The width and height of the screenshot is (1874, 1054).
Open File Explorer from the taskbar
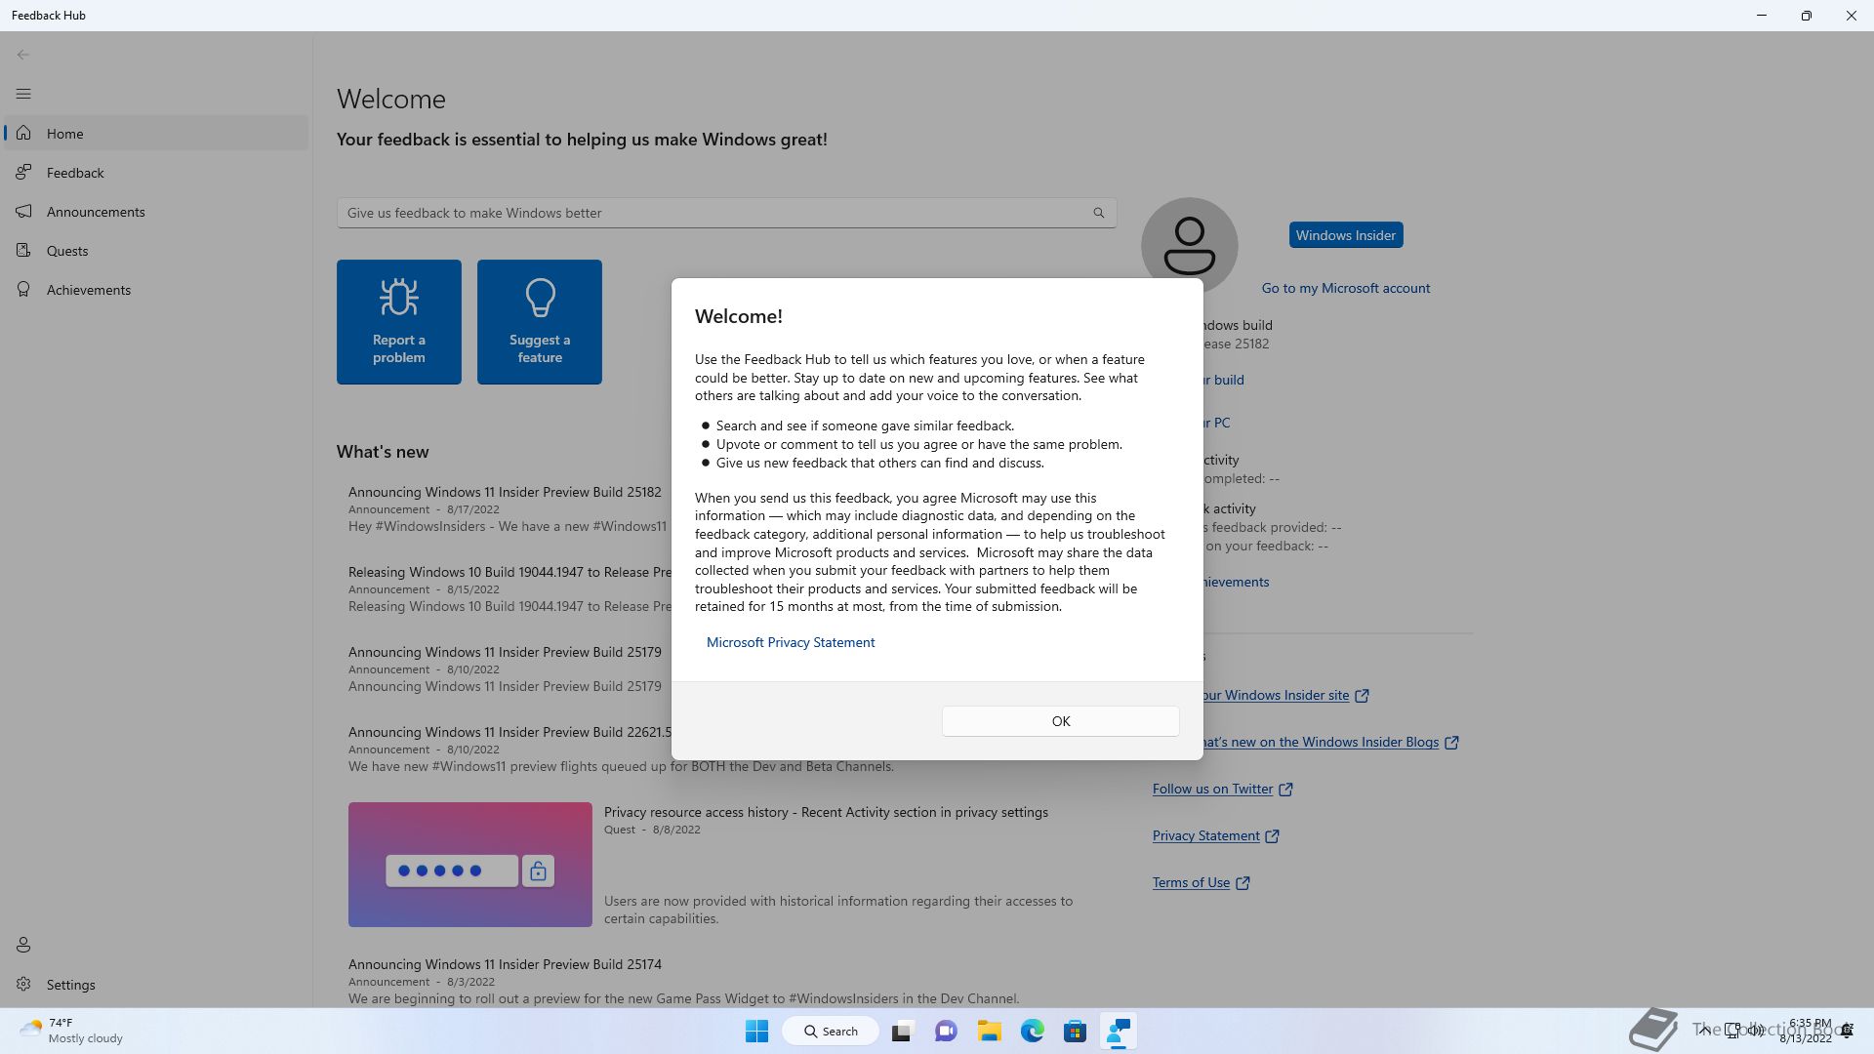click(x=990, y=1032)
